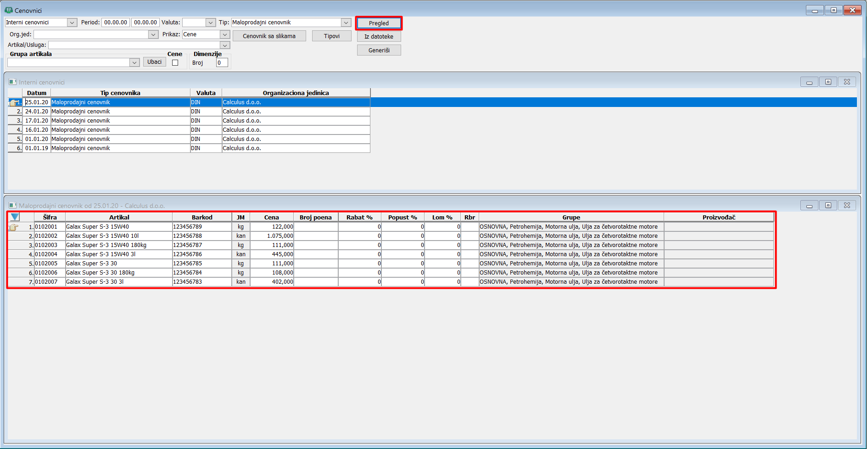Restore the lower price list sub-window
Screen dimensions: 867x449
pos(828,205)
